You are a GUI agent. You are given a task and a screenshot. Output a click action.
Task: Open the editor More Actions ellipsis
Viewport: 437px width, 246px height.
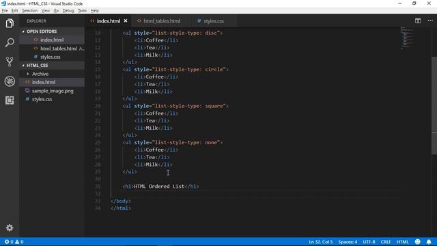click(x=430, y=20)
